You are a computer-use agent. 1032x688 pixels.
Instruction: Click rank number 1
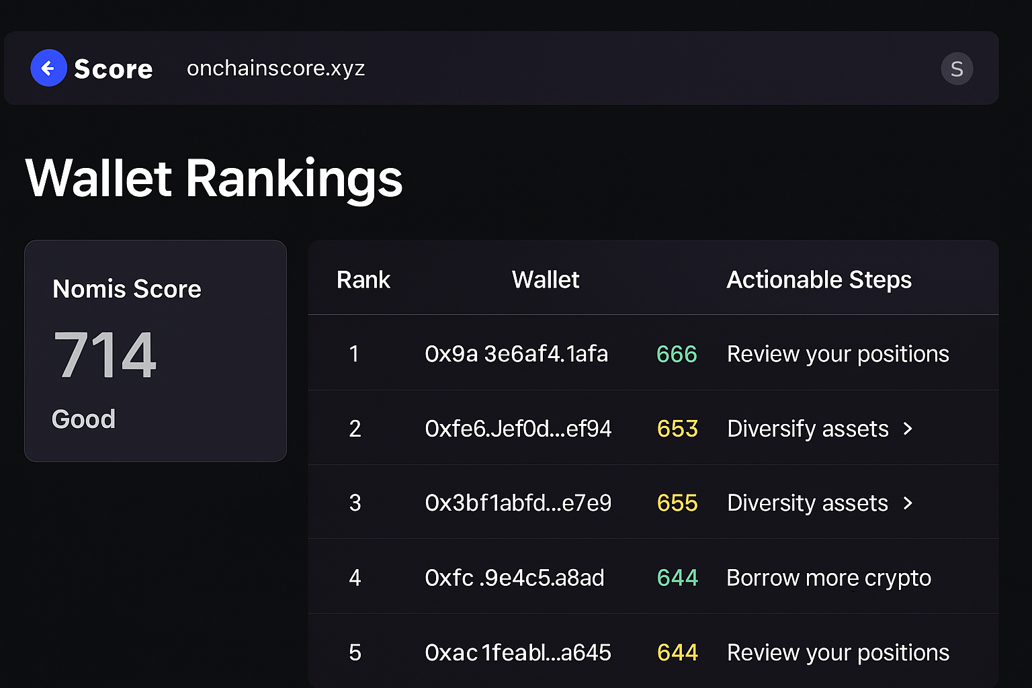pos(354,354)
